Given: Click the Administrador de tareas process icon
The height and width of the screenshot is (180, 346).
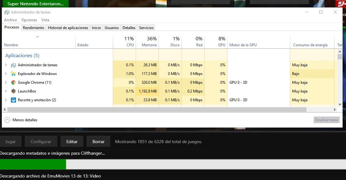Looking at the screenshot, I should (x=13, y=65).
